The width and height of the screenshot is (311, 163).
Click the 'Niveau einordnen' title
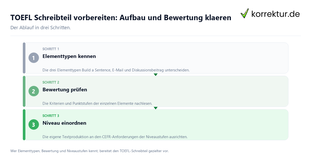64,123
